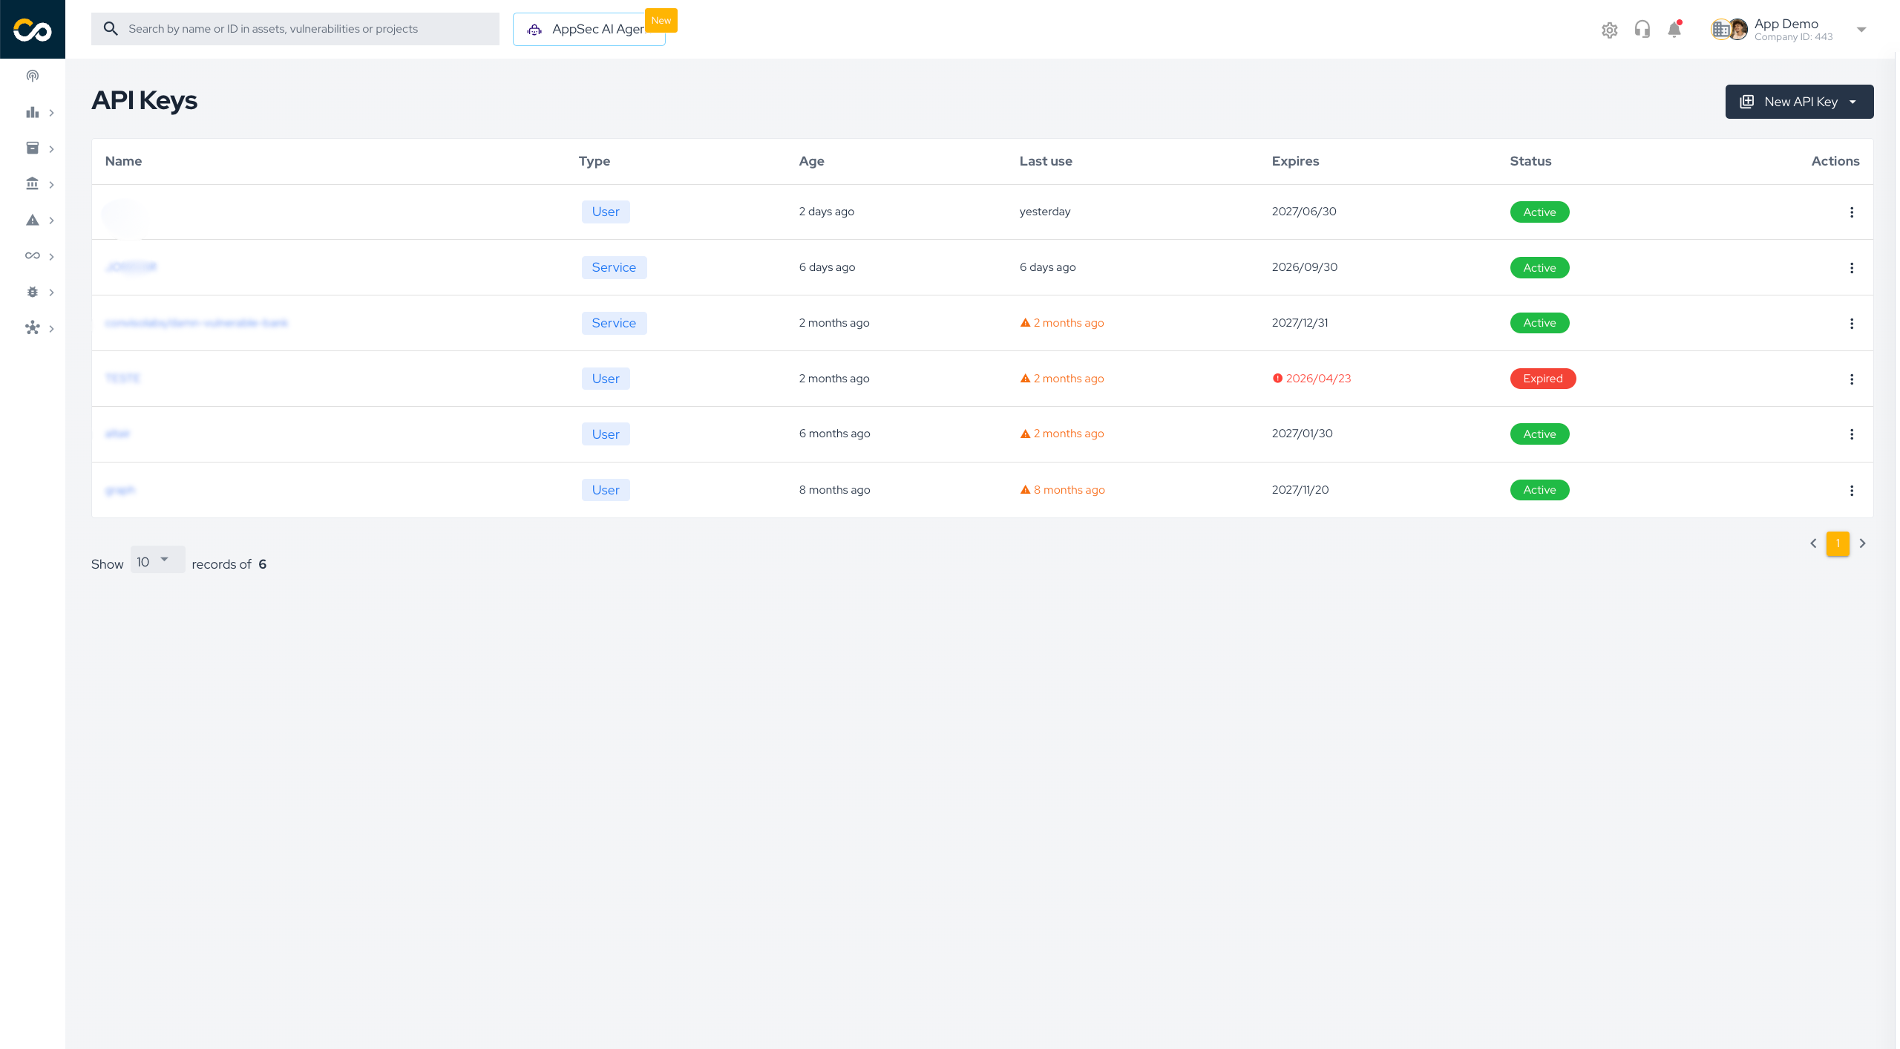Focus the global search field

pyautogui.click(x=295, y=29)
